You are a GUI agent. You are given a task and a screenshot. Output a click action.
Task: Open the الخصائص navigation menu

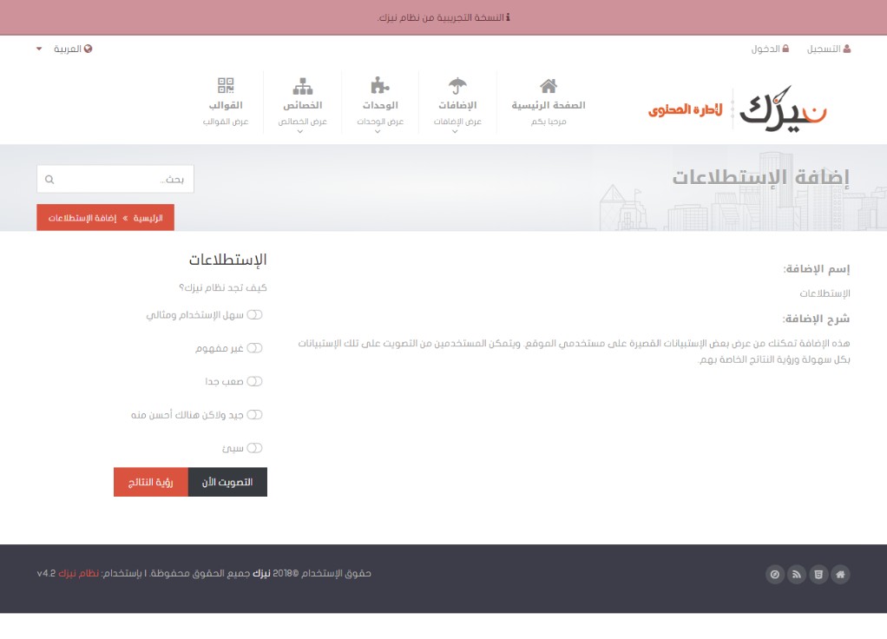(x=302, y=105)
